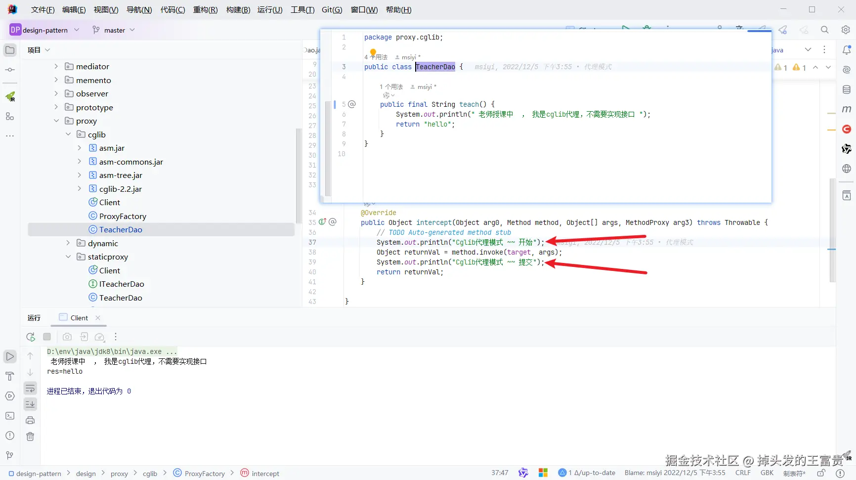Click the down arrow in console sidebar

pyautogui.click(x=30, y=372)
